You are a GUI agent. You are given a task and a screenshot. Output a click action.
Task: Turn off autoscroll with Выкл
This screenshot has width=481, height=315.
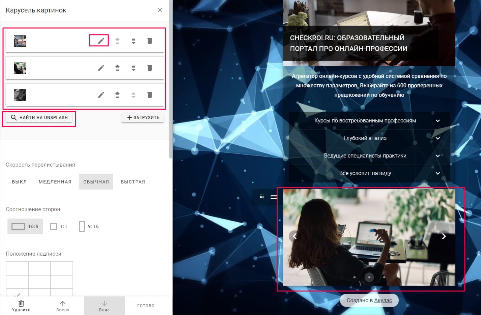pyautogui.click(x=19, y=182)
